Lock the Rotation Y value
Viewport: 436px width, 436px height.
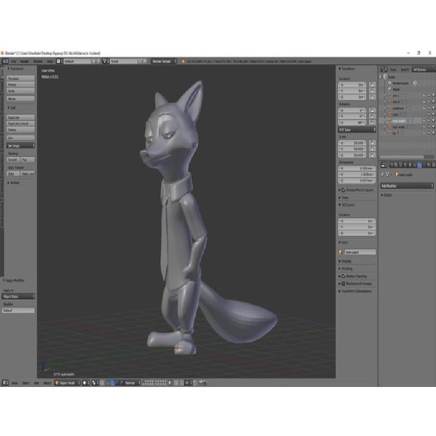(372, 117)
